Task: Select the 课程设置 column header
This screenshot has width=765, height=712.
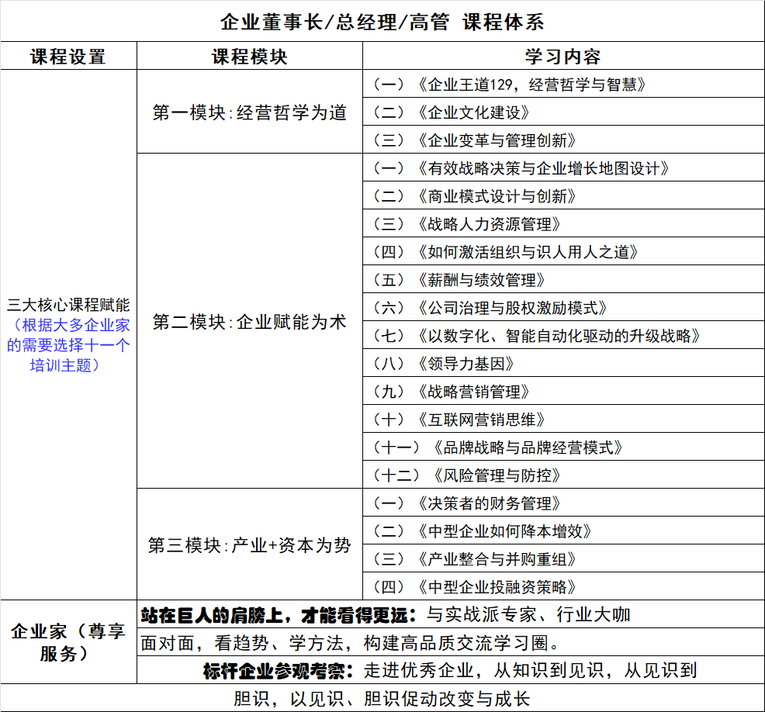Action: (68, 57)
